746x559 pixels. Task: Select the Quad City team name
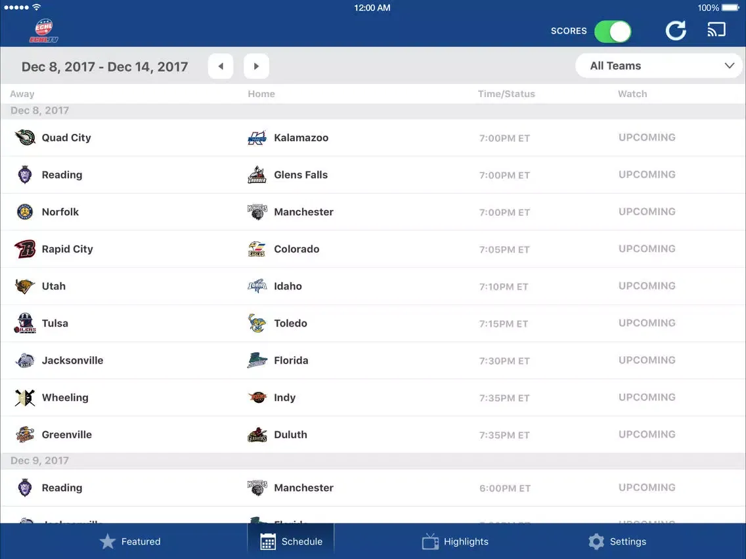coord(66,138)
